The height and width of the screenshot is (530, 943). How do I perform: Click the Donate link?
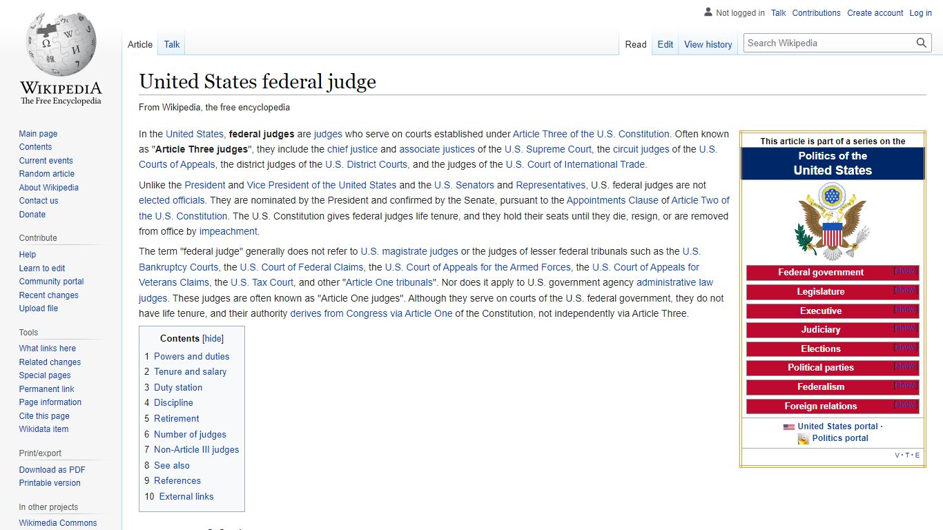[32, 215]
